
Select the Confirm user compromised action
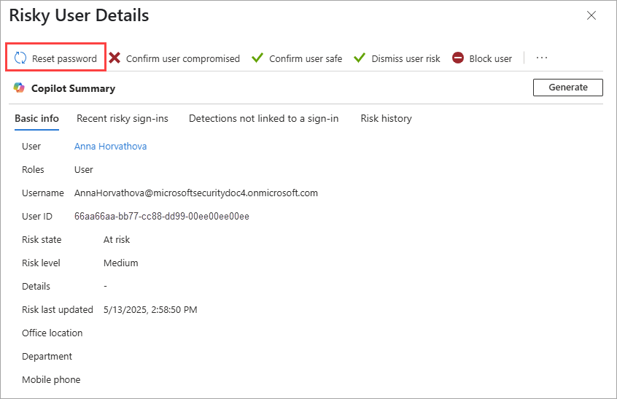tap(182, 59)
